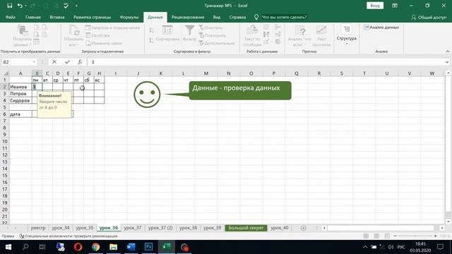Click the Page Layout view icon in status bar

click(376, 236)
